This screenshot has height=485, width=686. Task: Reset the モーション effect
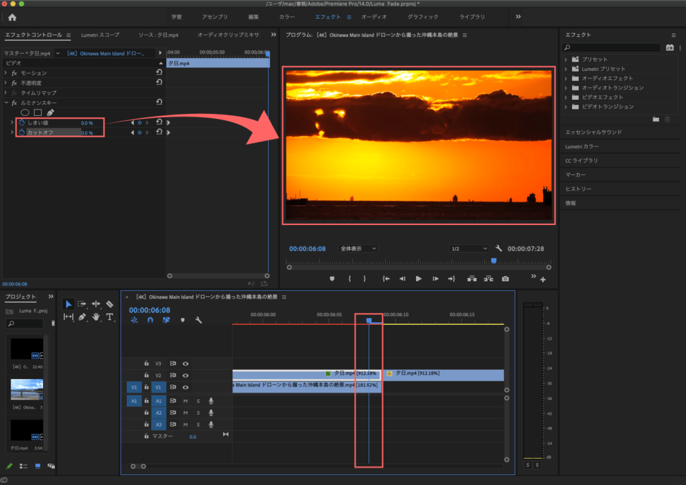[159, 72]
